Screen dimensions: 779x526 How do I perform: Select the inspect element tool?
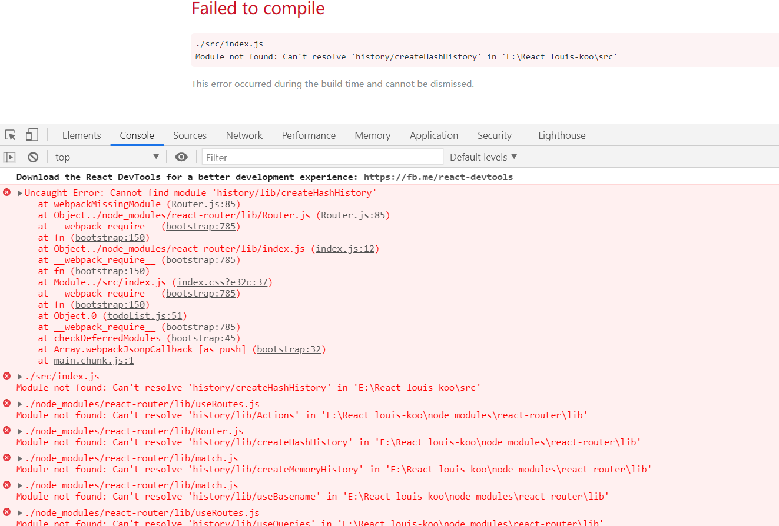point(9,135)
